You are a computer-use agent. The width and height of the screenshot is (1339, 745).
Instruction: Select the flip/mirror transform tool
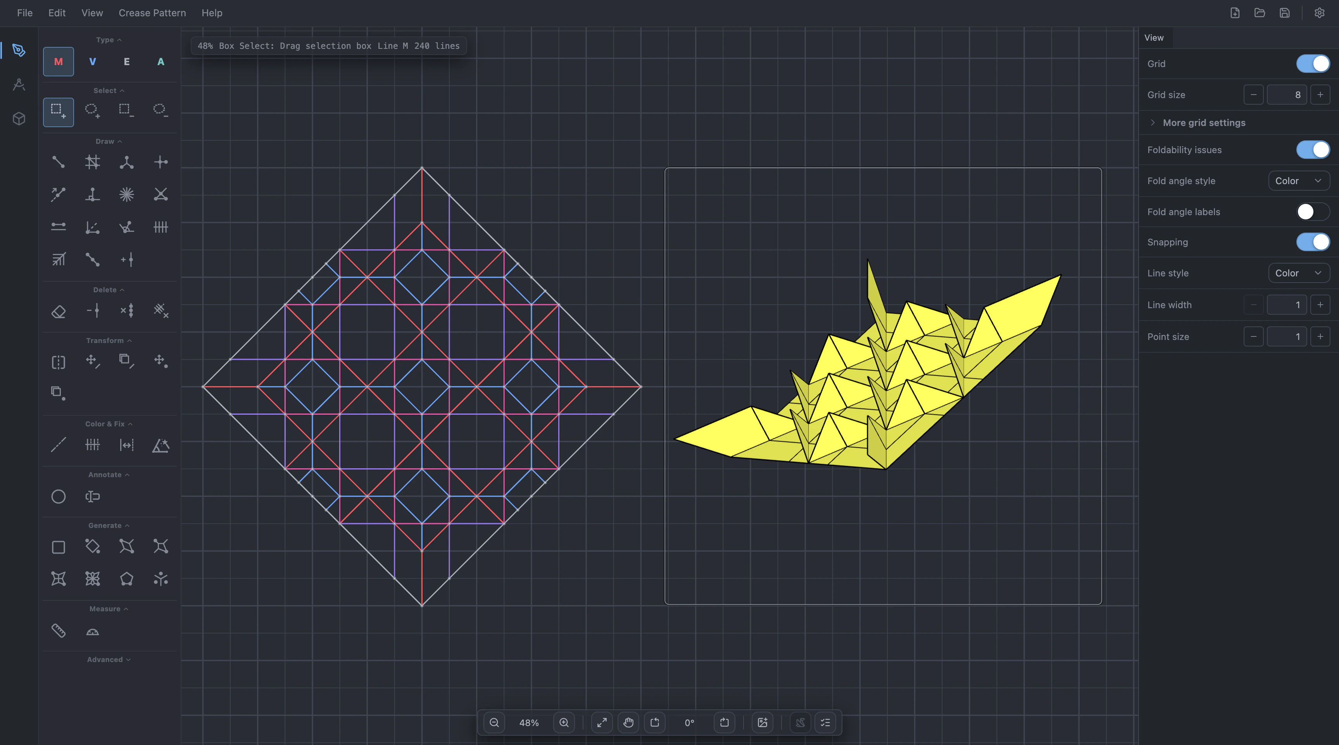coord(58,362)
